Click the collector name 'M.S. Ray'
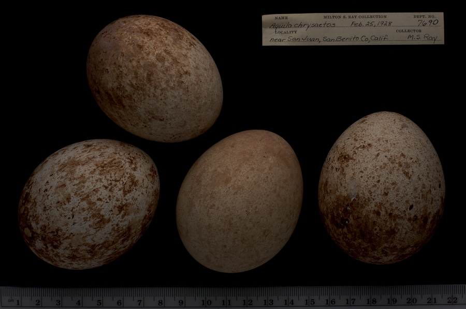The width and height of the screenshot is (466, 309). 423,38
